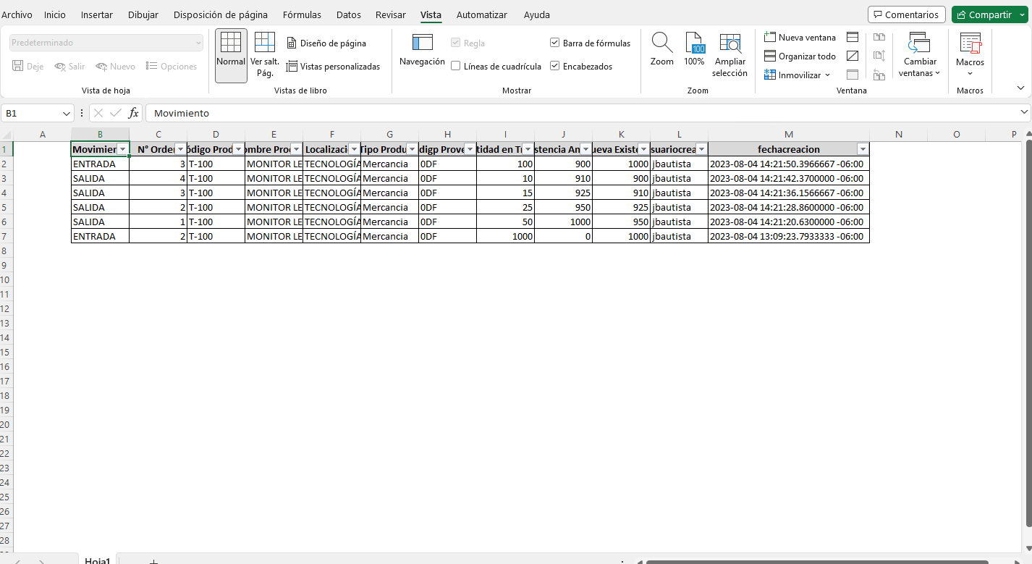Click cell 2023-08-04 13:09:23.7933333
Viewport: 1032px width, 564px height.
[x=789, y=236]
